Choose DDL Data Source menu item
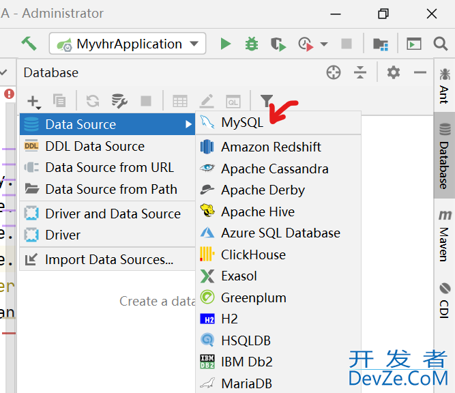Viewport: 455px width, 393px height. click(107, 146)
